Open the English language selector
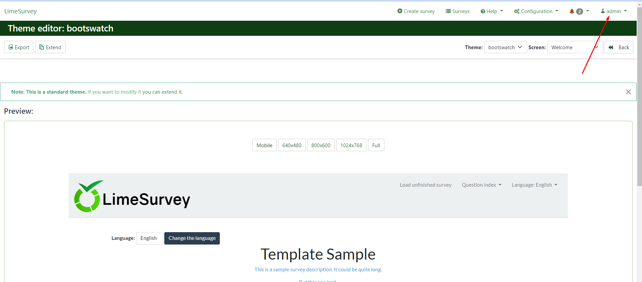This screenshot has width=642, height=282. coord(150,238)
